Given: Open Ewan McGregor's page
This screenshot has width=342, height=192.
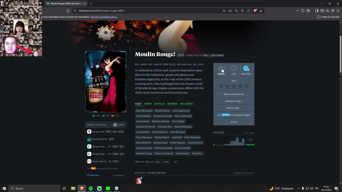Looking at the screenshot, I should coord(144,111).
